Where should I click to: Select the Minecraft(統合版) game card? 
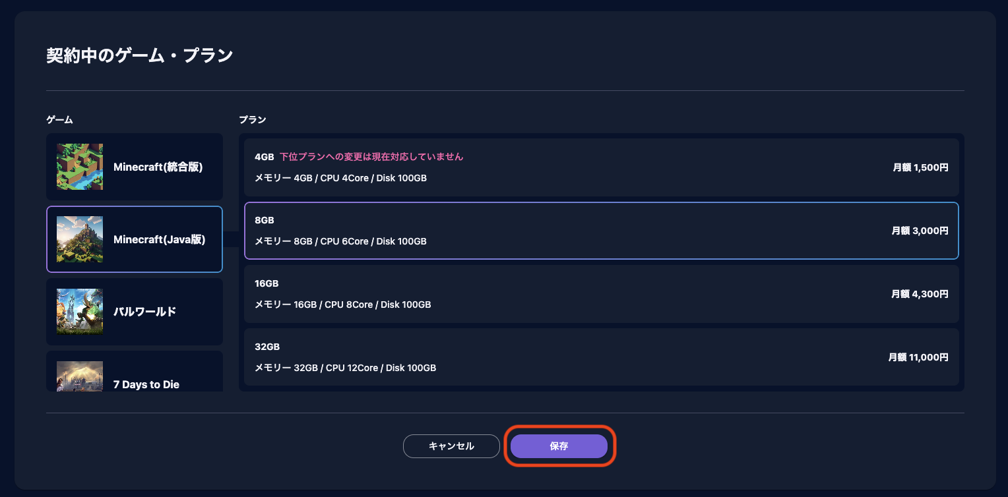135,167
